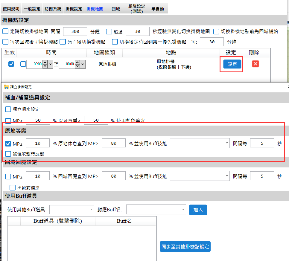Screen dimensions: 289x261
Task: Toggle MP< blue potion checkbox
Action: click(x=8, y=121)
